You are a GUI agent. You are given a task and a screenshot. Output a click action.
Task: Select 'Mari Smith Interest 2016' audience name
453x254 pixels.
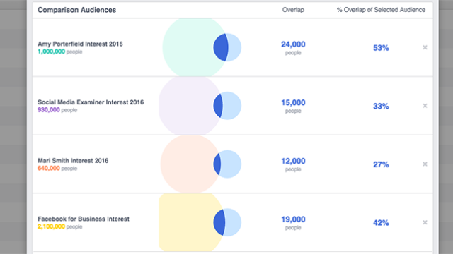pos(73,161)
